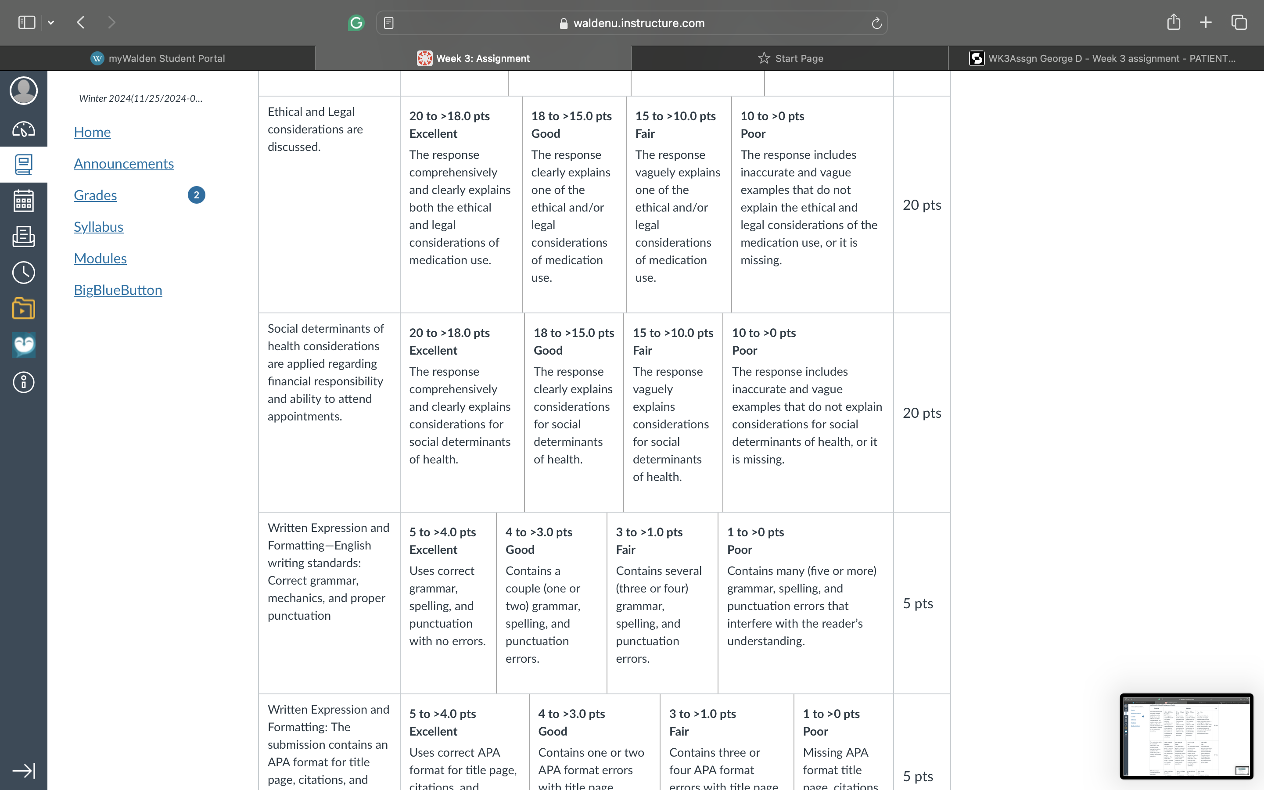Show the Reader view icon in address bar
The image size is (1264, 790).
(388, 23)
